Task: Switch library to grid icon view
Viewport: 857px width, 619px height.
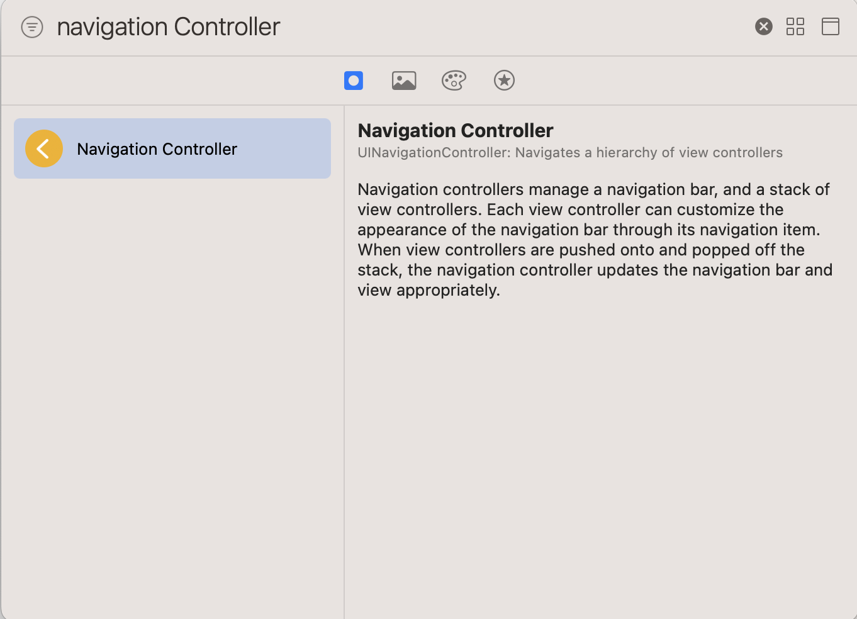Action: tap(795, 26)
